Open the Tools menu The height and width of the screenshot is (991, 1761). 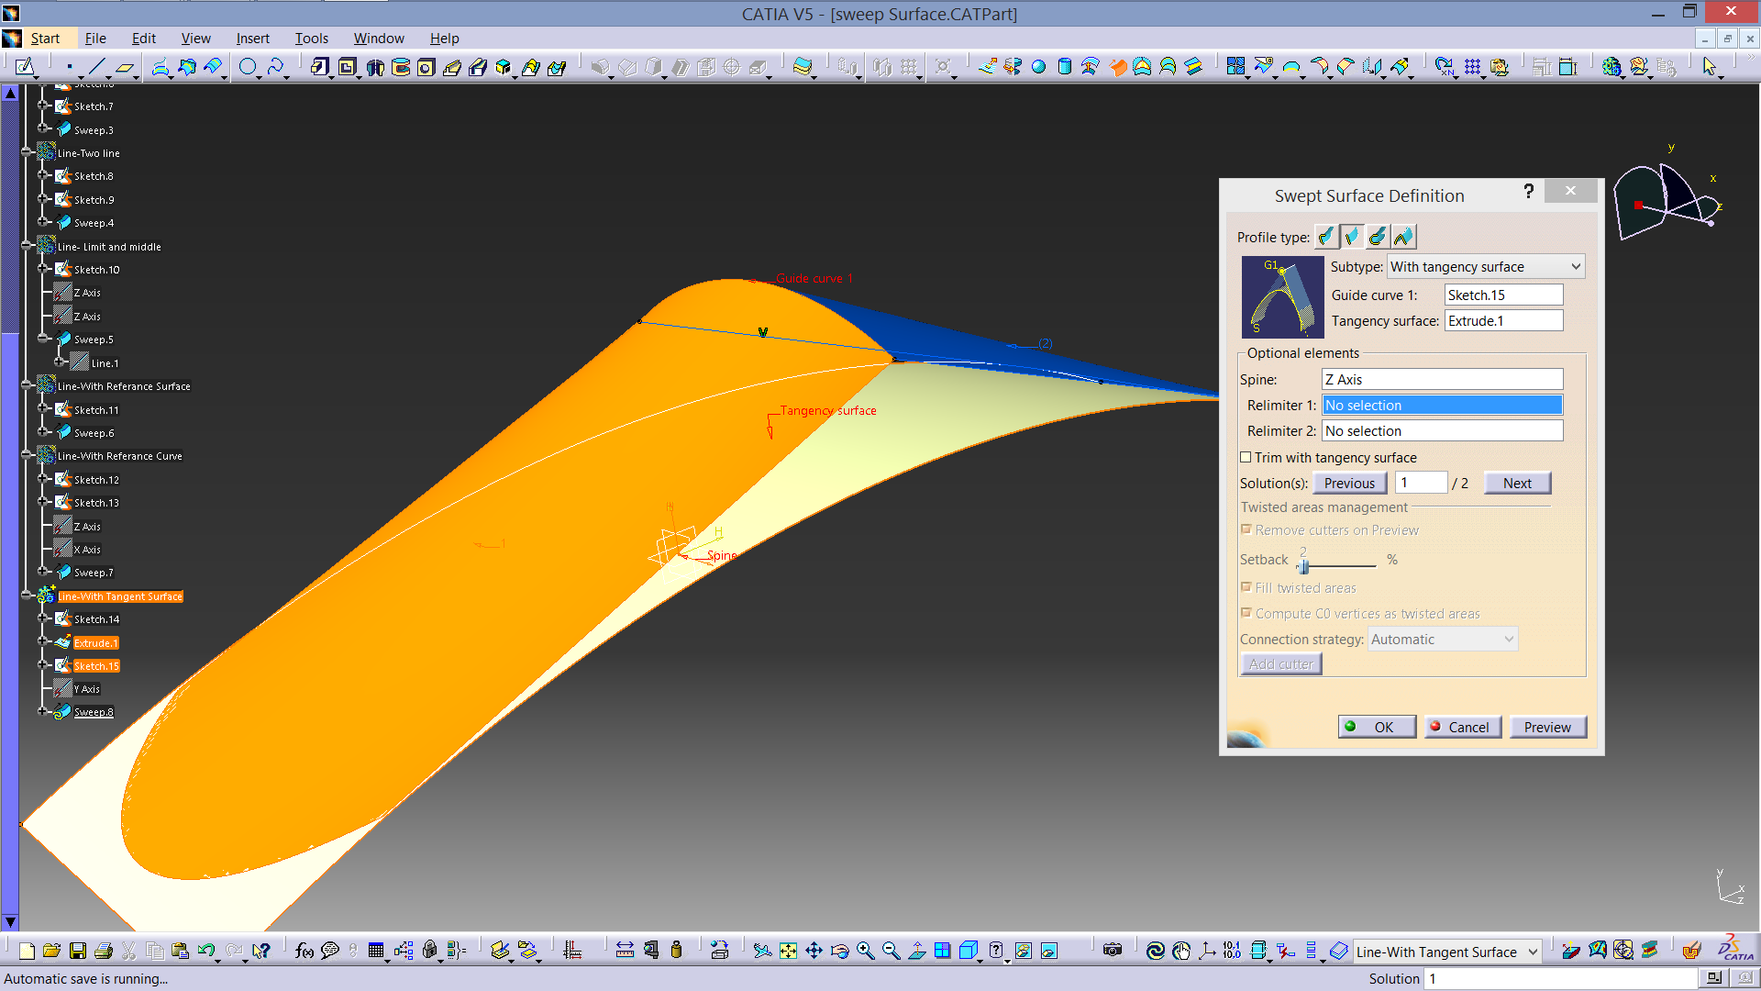coord(311,38)
